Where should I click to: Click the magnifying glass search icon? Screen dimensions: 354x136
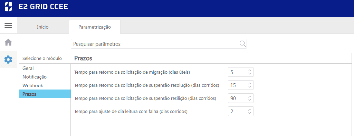[242, 44]
